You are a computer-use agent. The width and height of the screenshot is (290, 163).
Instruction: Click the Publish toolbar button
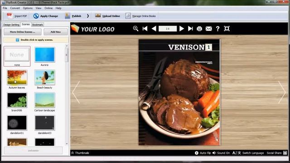73,16
